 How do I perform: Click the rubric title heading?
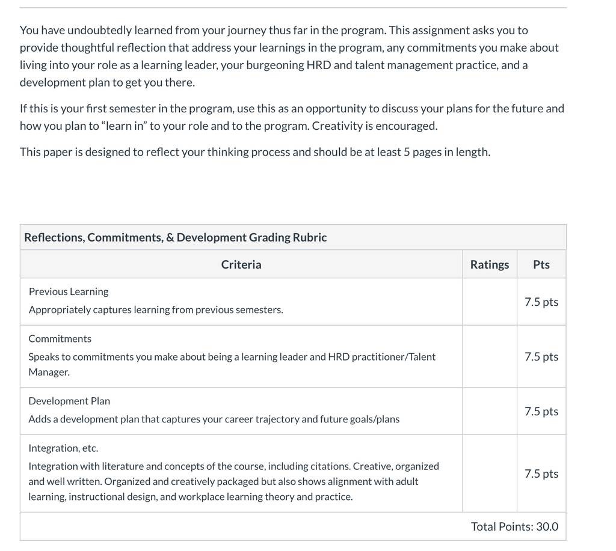click(175, 237)
